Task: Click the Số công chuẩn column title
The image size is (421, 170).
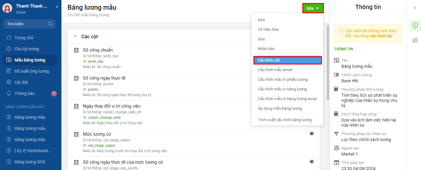Action: tap(98, 50)
